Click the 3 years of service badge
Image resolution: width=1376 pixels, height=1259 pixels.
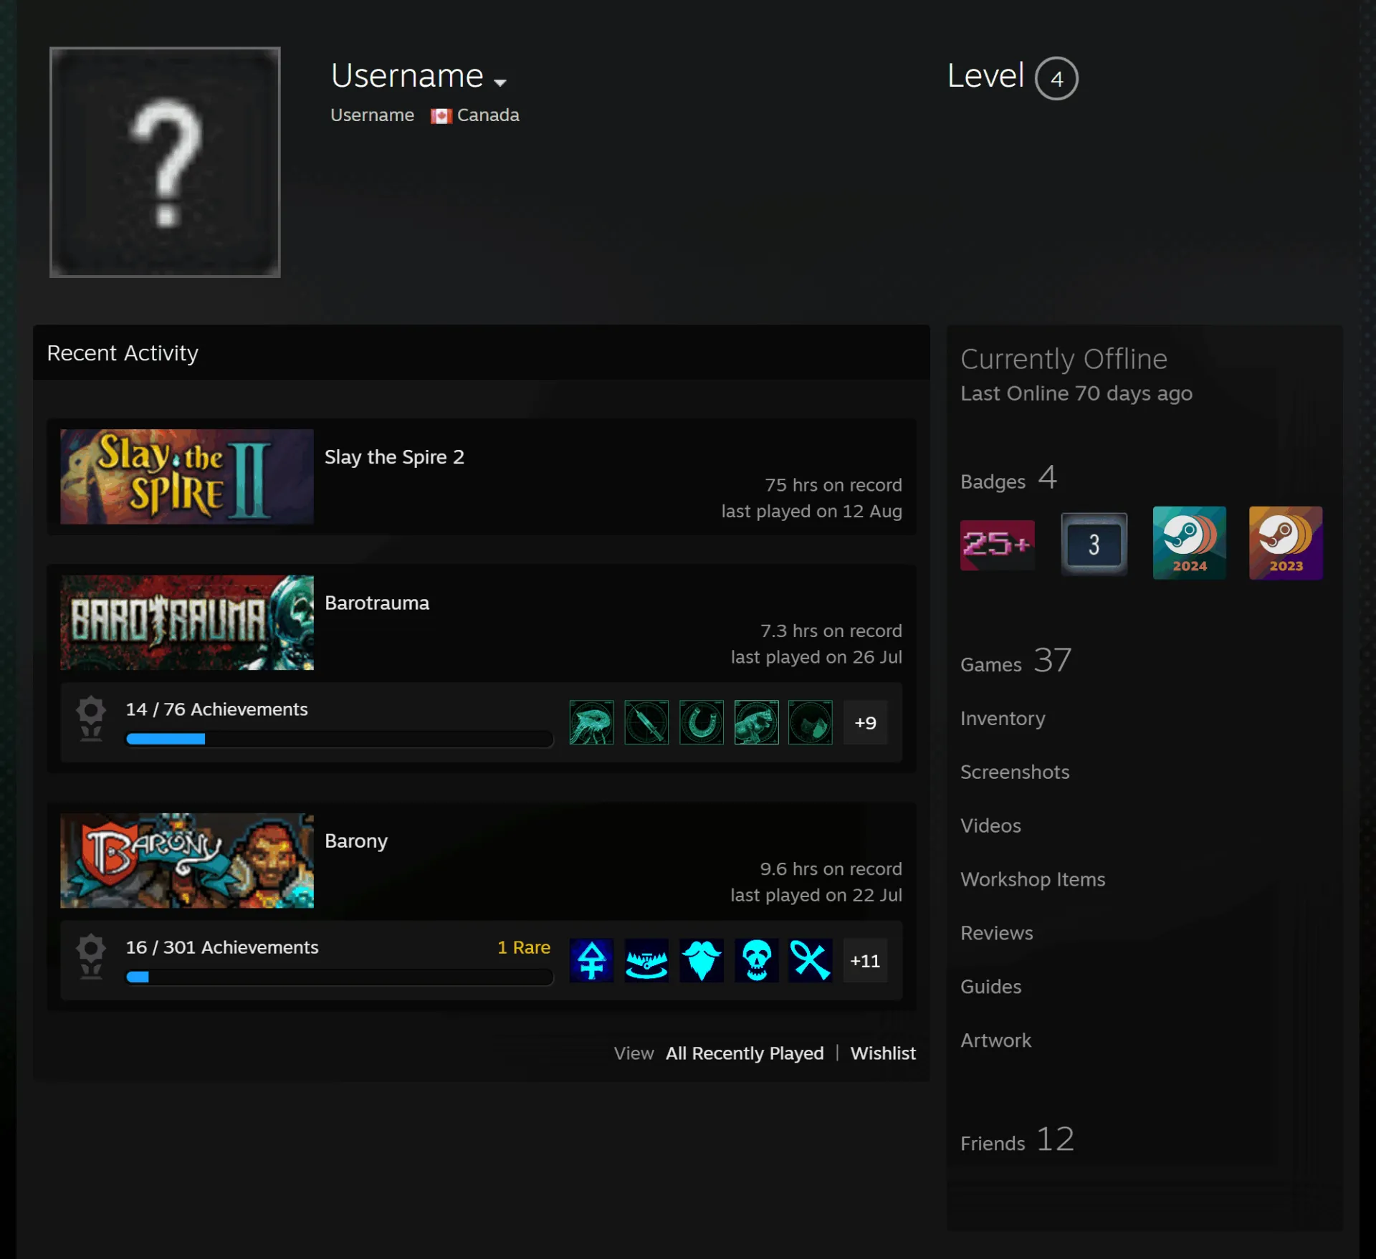pyautogui.click(x=1094, y=544)
